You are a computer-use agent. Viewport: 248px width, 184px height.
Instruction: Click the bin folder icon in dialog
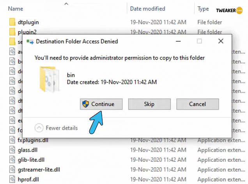pos(50,79)
